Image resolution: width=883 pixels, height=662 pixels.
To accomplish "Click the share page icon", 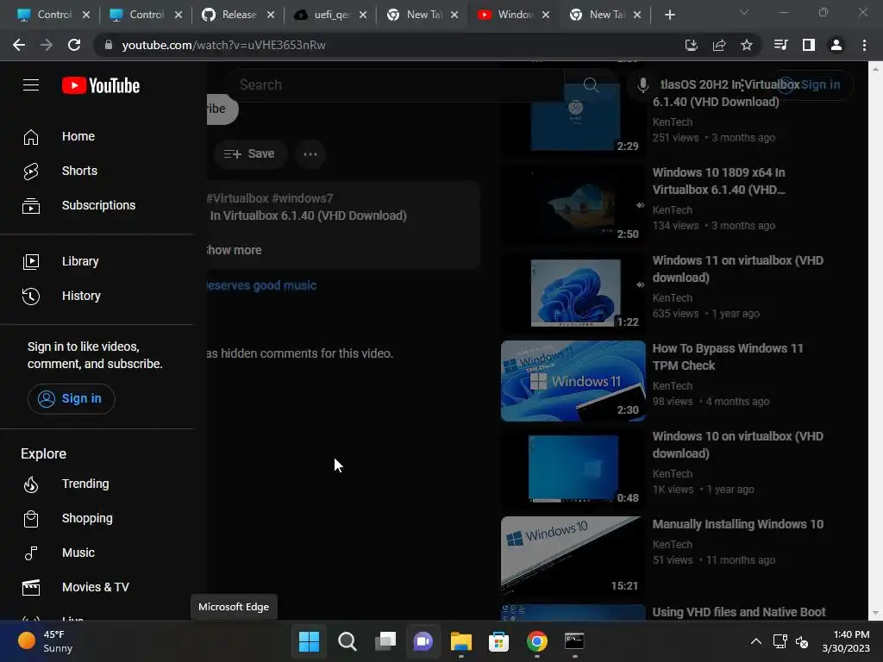I will tap(719, 45).
